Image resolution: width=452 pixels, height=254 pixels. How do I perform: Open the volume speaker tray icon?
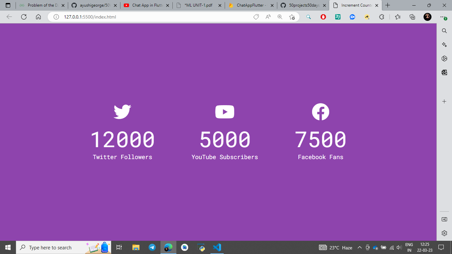pyautogui.click(x=399, y=247)
